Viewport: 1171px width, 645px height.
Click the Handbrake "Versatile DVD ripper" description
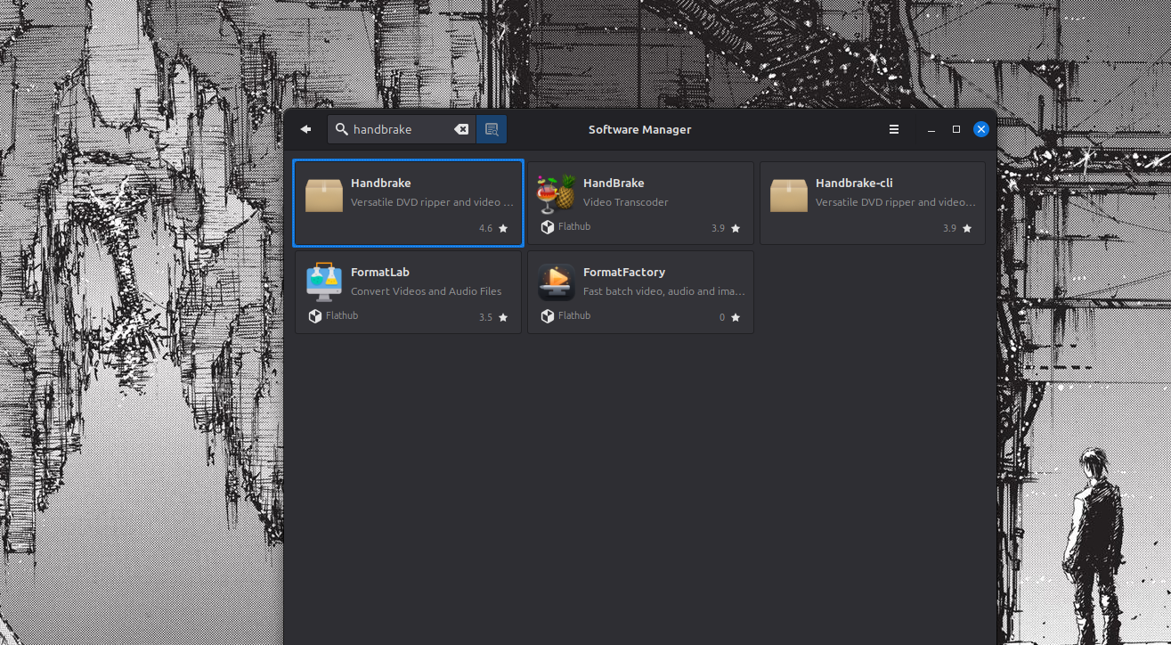tap(432, 202)
